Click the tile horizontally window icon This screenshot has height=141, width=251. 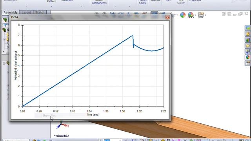point(229,14)
